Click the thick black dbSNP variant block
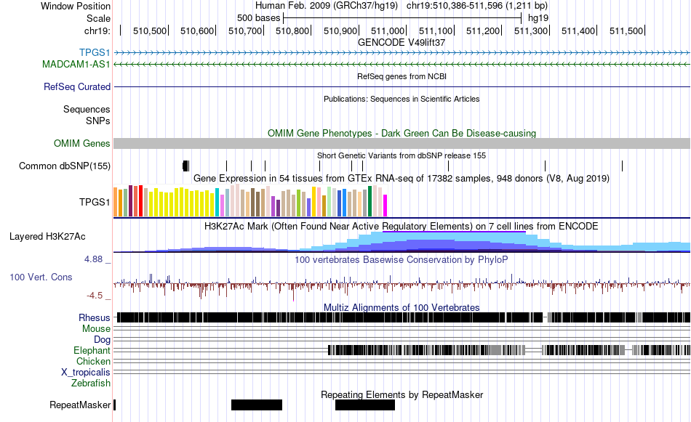The width and height of the screenshot is (691, 422). pos(185,166)
